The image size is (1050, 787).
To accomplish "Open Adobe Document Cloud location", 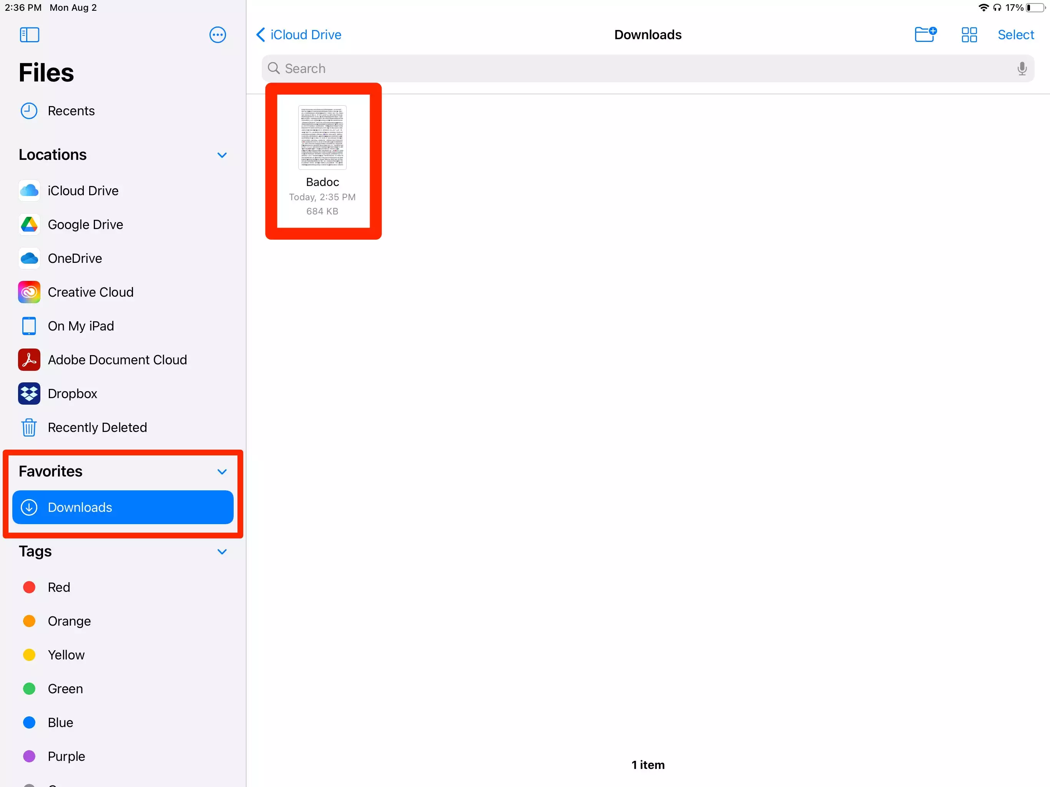I will tap(117, 360).
